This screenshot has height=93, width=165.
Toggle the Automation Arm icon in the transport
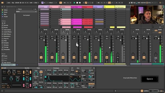[86, 3]
